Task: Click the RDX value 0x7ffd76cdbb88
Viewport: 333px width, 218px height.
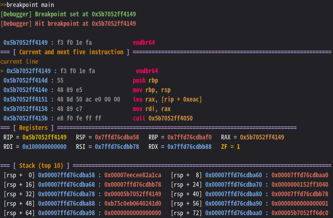Action: [190, 147]
